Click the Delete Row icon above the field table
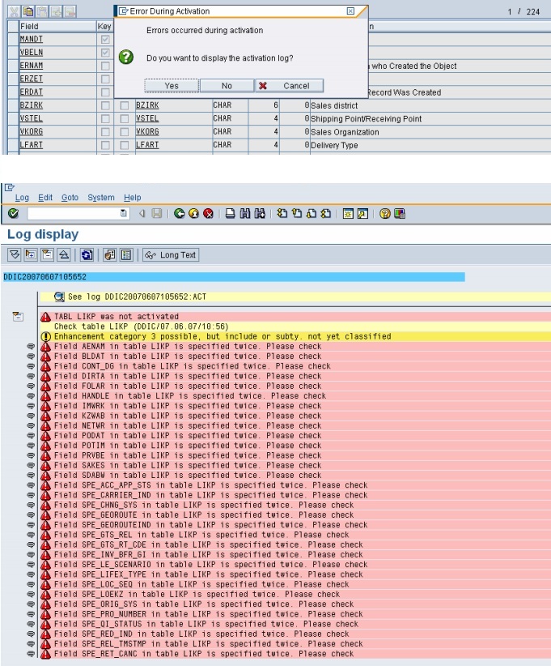The width and height of the screenshot is (551, 666). [70, 11]
